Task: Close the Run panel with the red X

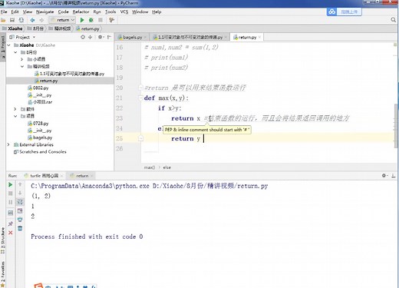Action: click(11, 233)
